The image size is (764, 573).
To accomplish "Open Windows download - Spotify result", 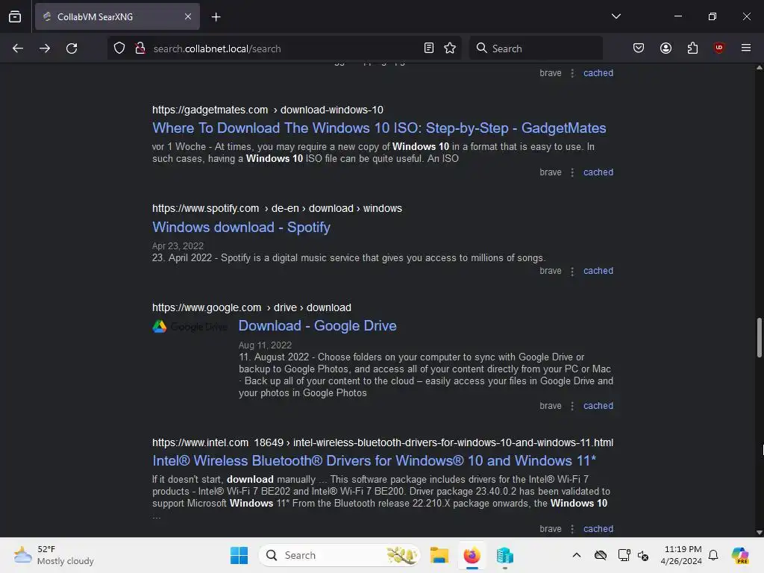I will [241, 228].
